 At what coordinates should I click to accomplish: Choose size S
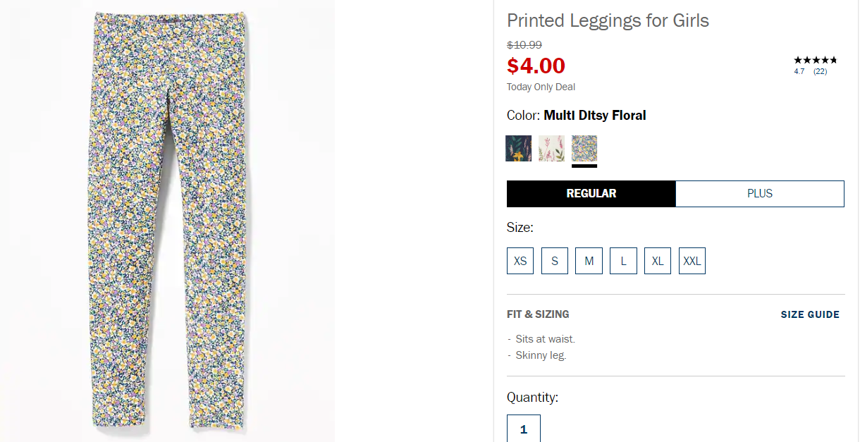pos(555,261)
